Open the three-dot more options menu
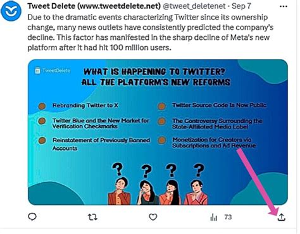This screenshot has height=234, width=300. point(283,6)
